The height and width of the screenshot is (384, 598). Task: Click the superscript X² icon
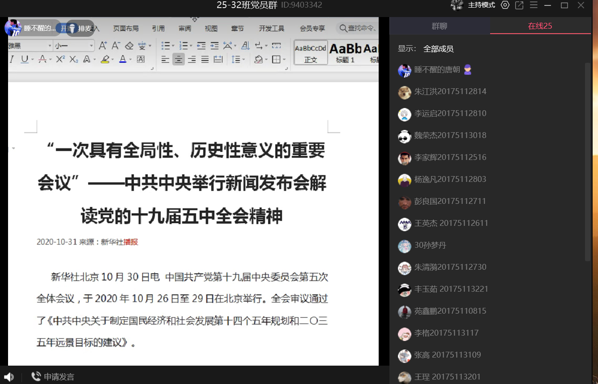tap(60, 59)
